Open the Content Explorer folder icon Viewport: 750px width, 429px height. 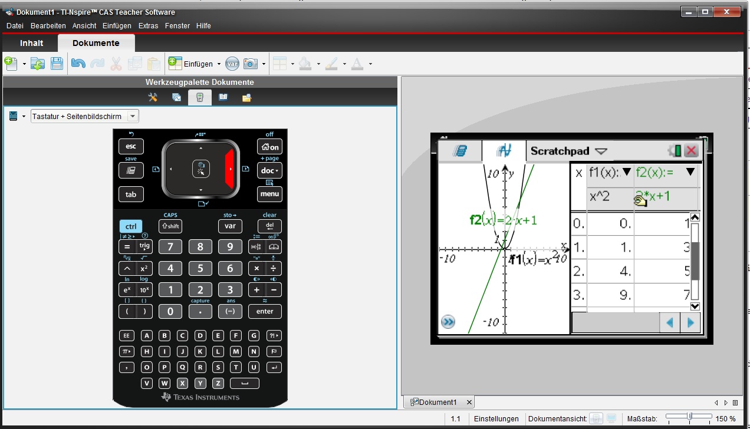pyautogui.click(x=247, y=98)
